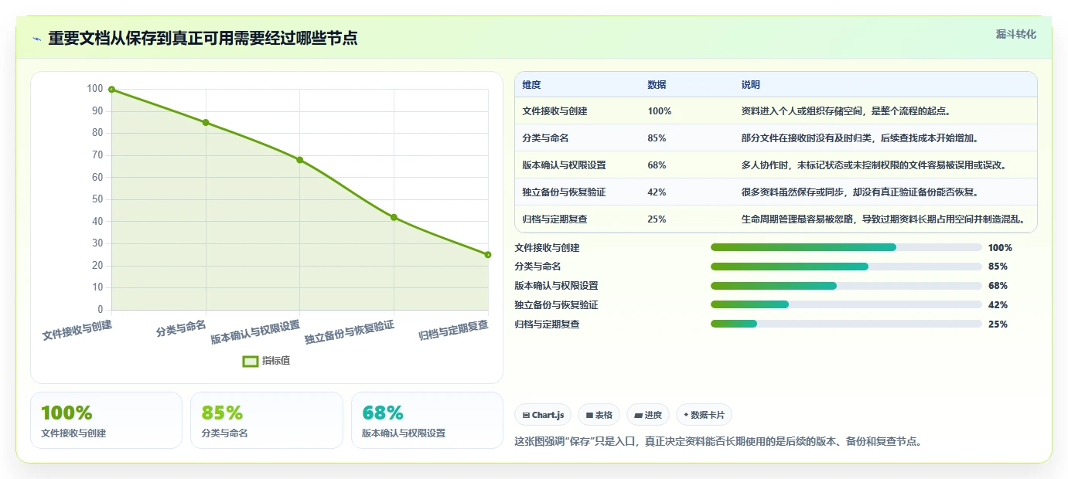Click the description starting 多人协作时
The height and width of the screenshot is (479, 1068).
pos(874,165)
